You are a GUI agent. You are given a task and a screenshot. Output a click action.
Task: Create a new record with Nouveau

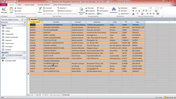[x=90, y=8]
